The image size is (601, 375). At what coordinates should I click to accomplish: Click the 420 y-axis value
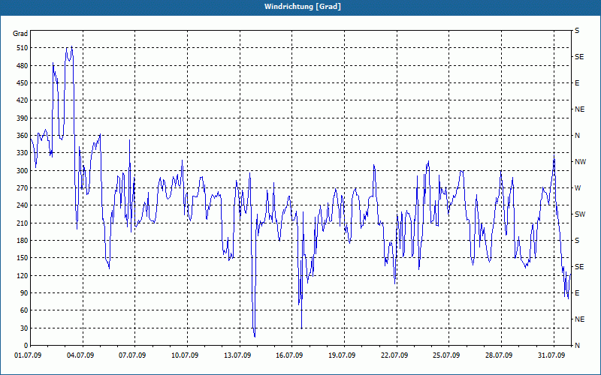(23, 100)
